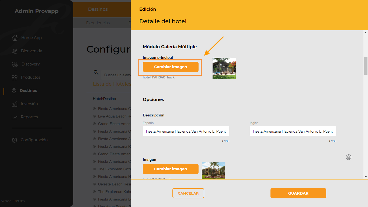Click Cambiar imagen under Imagen option

click(171, 169)
